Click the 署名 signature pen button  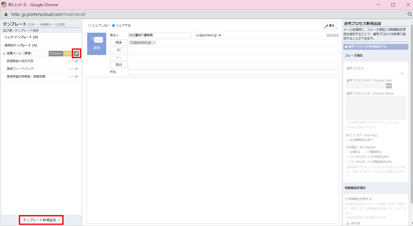(x=330, y=26)
